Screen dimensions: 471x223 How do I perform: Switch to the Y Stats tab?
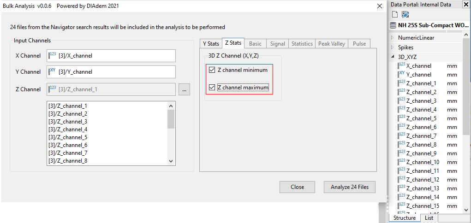pos(211,44)
